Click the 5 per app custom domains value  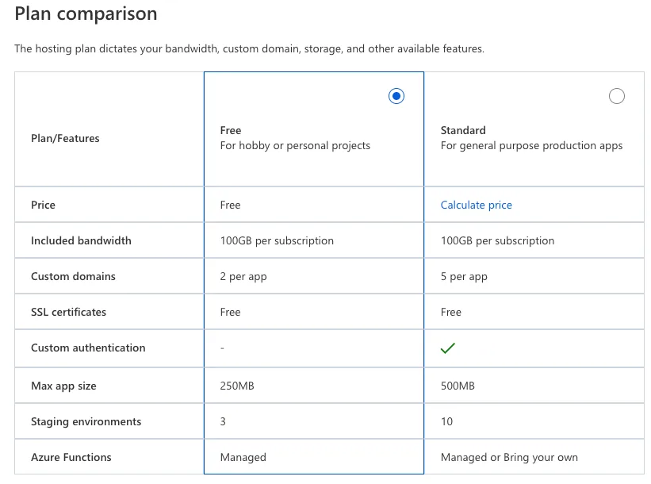tap(464, 276)
